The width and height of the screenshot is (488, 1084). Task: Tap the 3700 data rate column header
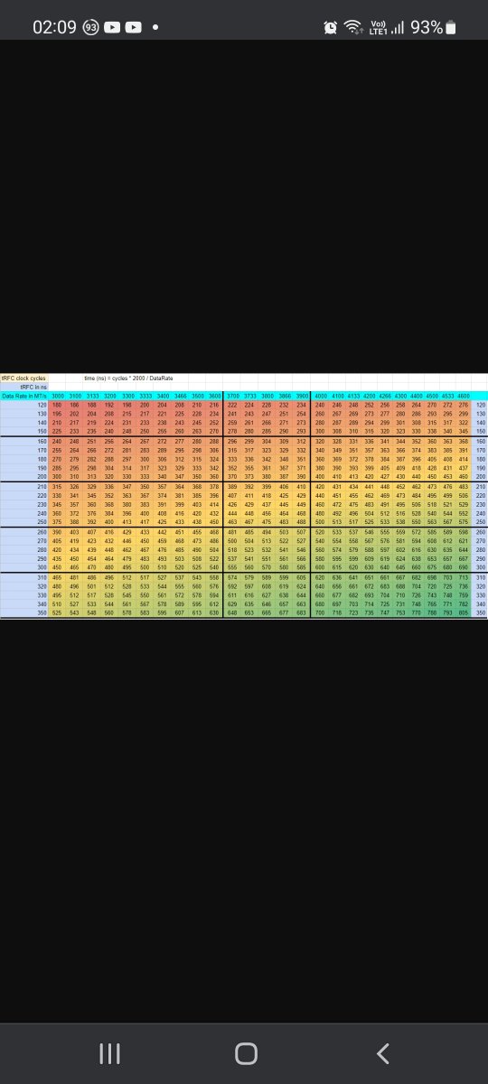pyautogui.click(x=233, y=396)
